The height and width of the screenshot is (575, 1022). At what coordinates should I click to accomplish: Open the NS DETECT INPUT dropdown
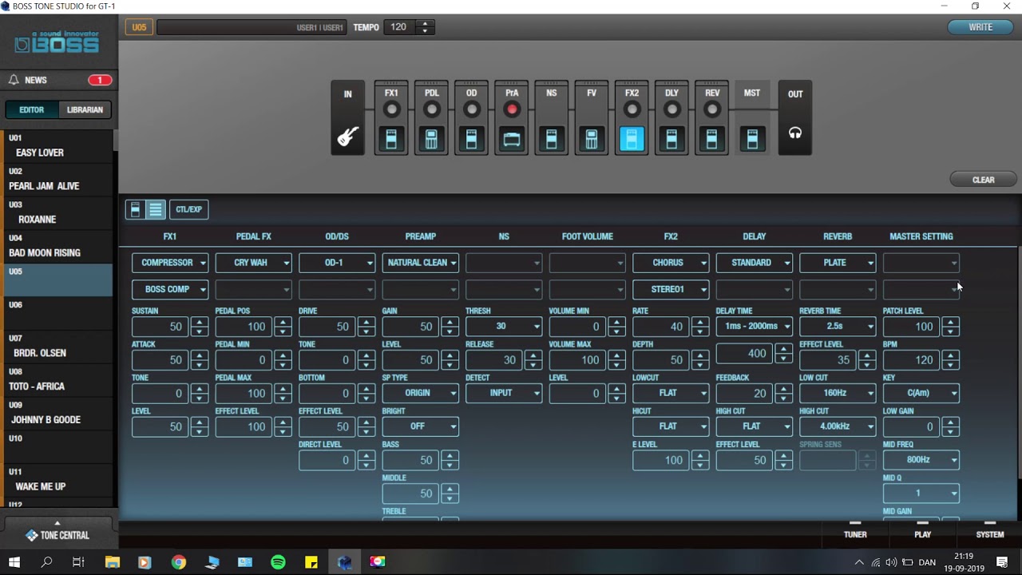point(504,393)
